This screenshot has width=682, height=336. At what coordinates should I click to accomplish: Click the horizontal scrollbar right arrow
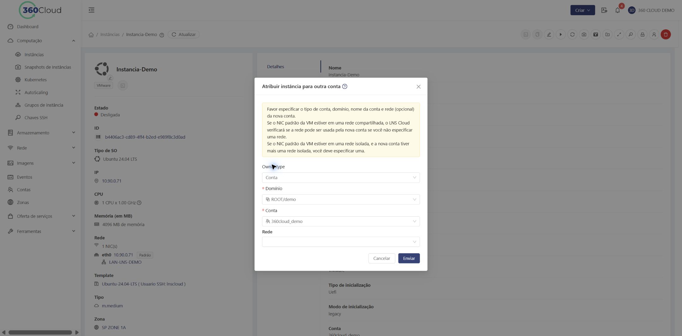76,332
